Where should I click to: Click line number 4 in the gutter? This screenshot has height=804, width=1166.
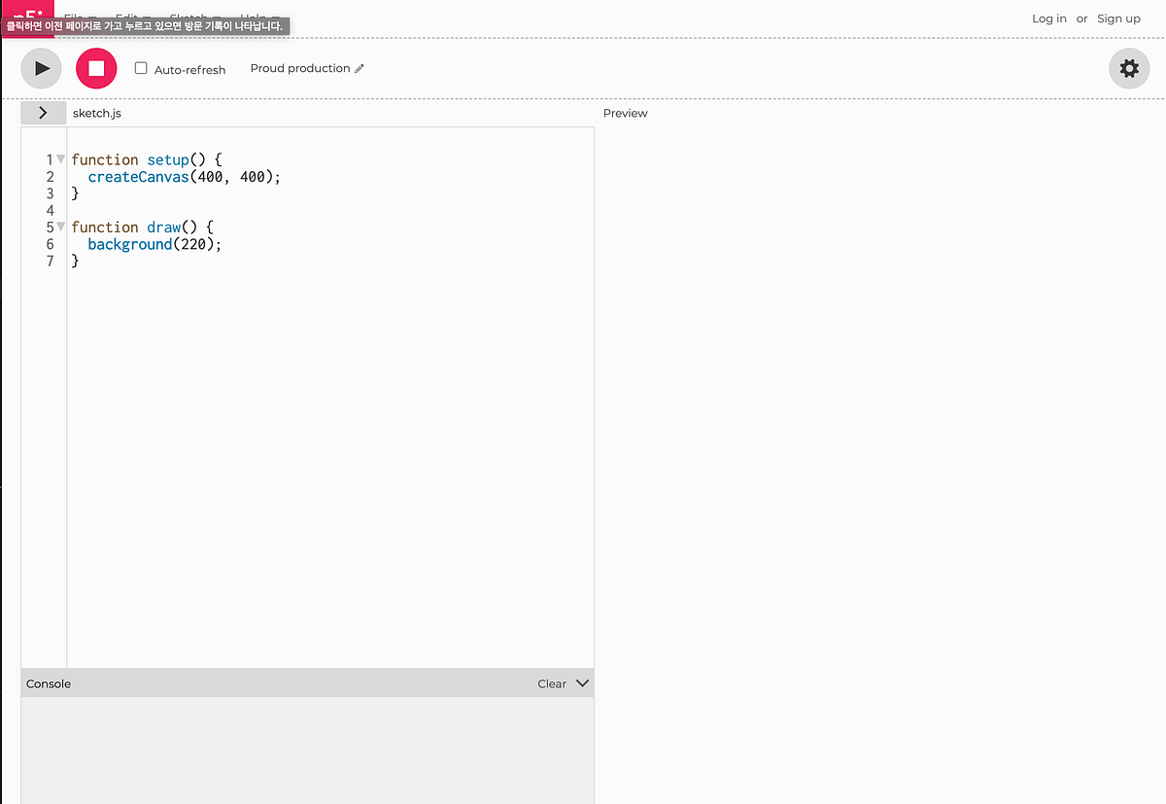(x=50, y=210)
